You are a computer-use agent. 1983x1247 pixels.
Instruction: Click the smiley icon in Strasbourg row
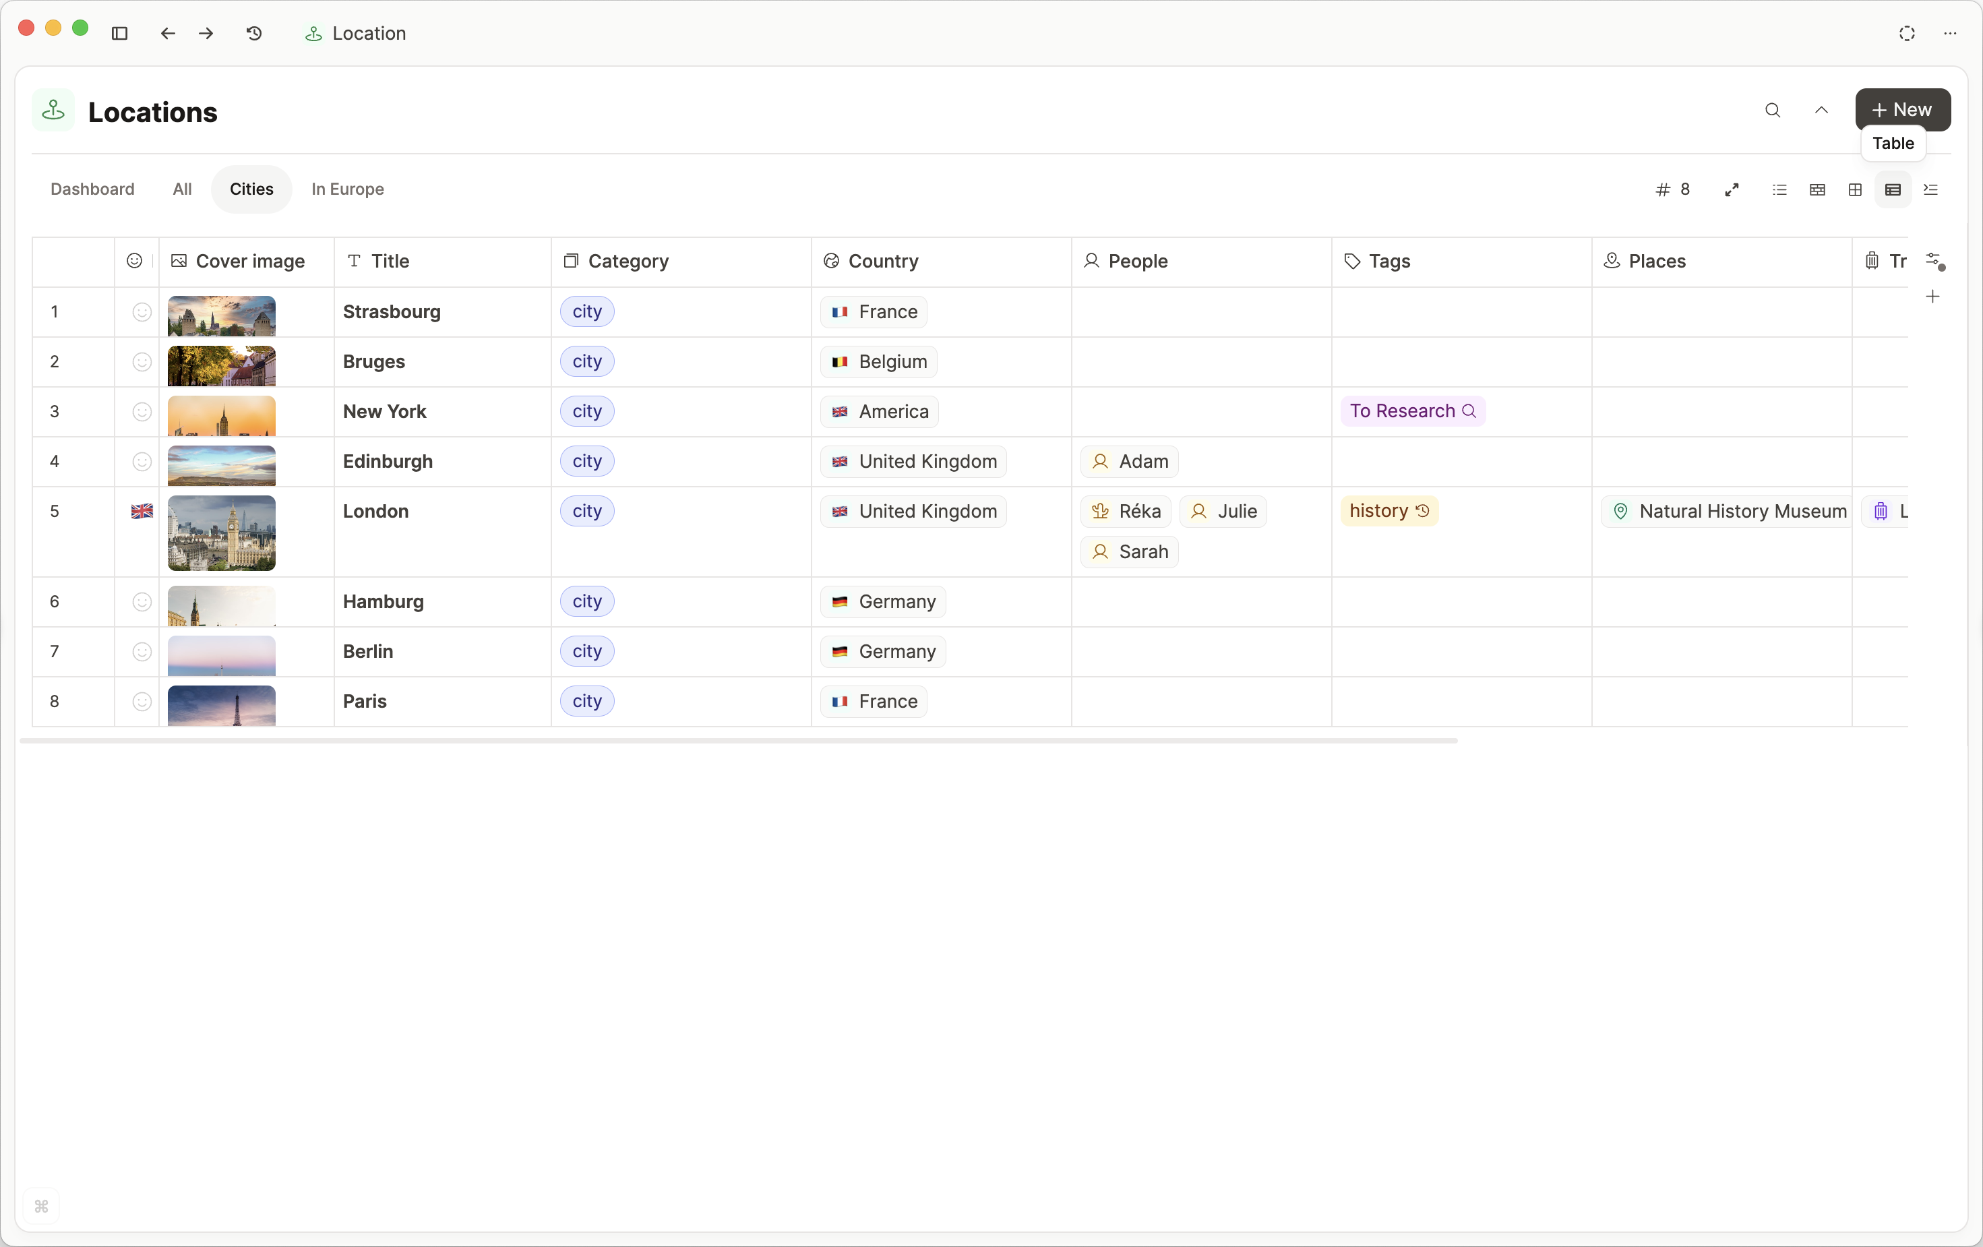click(142, 312)
